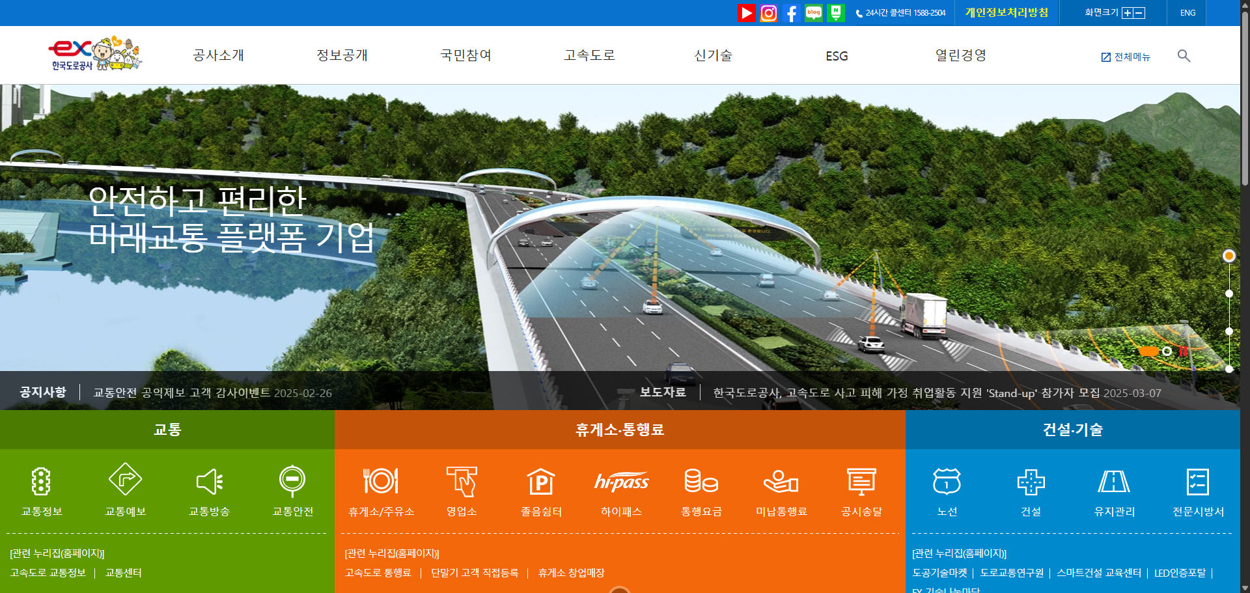Click the 고속도로 통행료 link
Image resolution: width=1250 pixels, height=593 pixels.
point(380,573)
